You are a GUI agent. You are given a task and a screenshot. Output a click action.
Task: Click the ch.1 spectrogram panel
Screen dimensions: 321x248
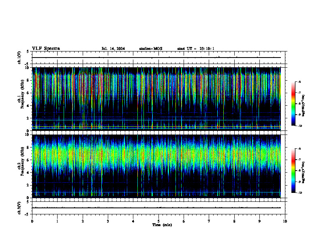point(156,99)
